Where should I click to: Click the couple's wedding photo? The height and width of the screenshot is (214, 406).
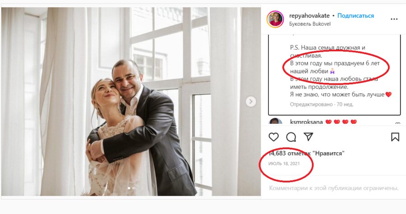pos(131,101)
